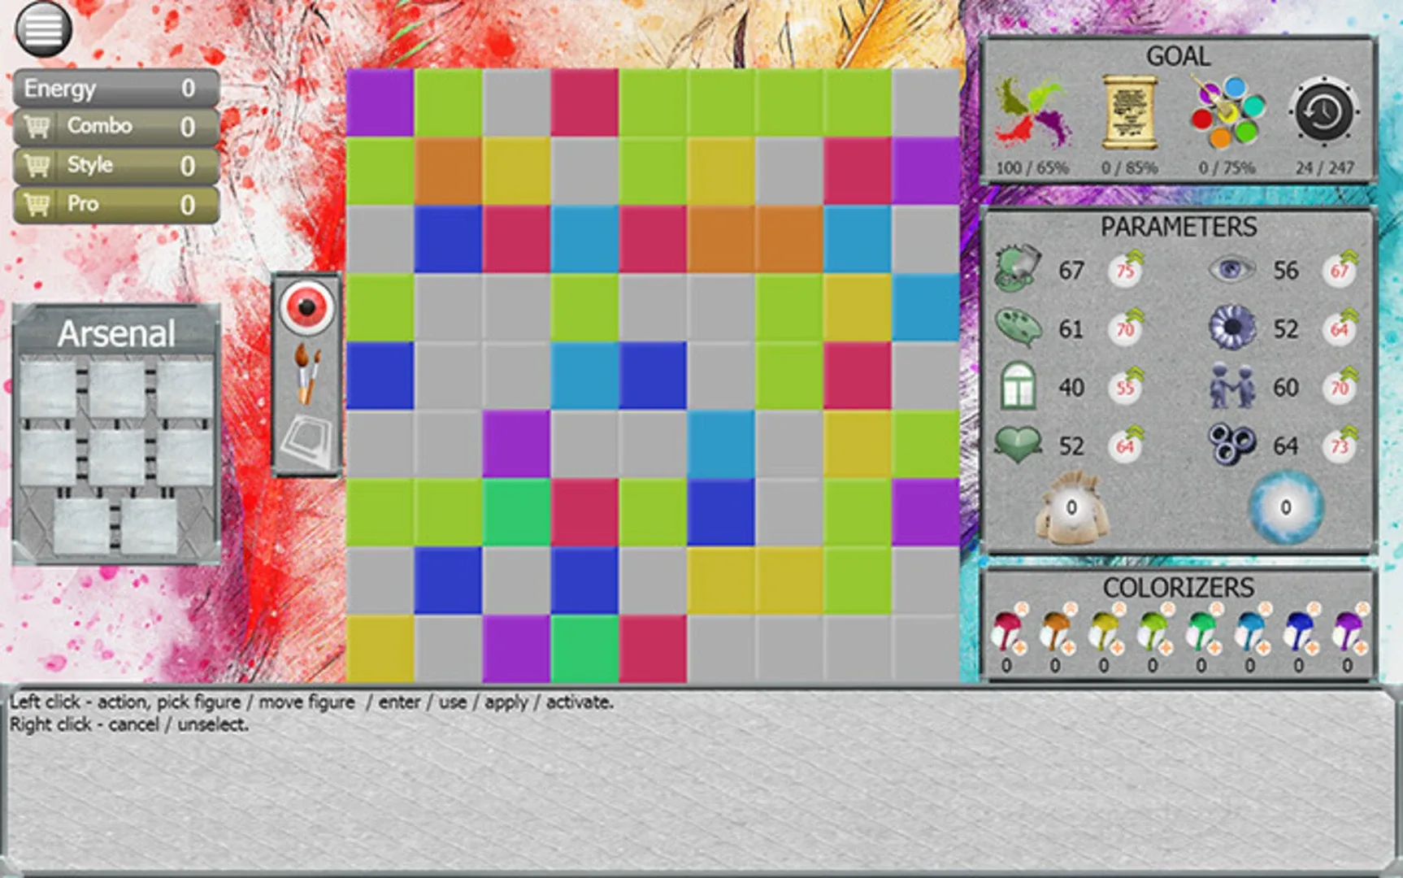Click the top-left purple grid tile
1403x878 pixels.
[x=380, y=102]
